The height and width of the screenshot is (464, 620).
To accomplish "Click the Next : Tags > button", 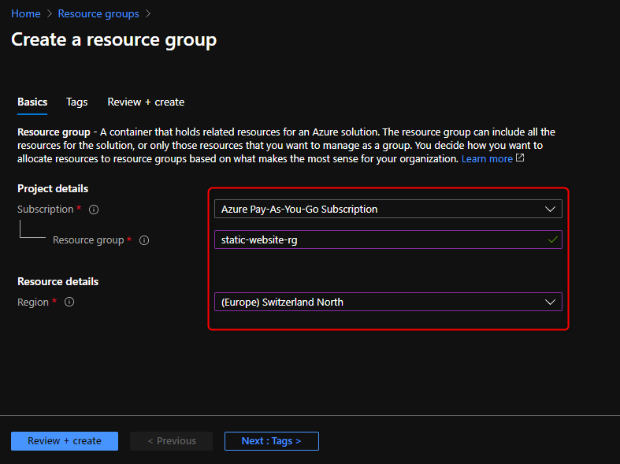I will point(271,441).
